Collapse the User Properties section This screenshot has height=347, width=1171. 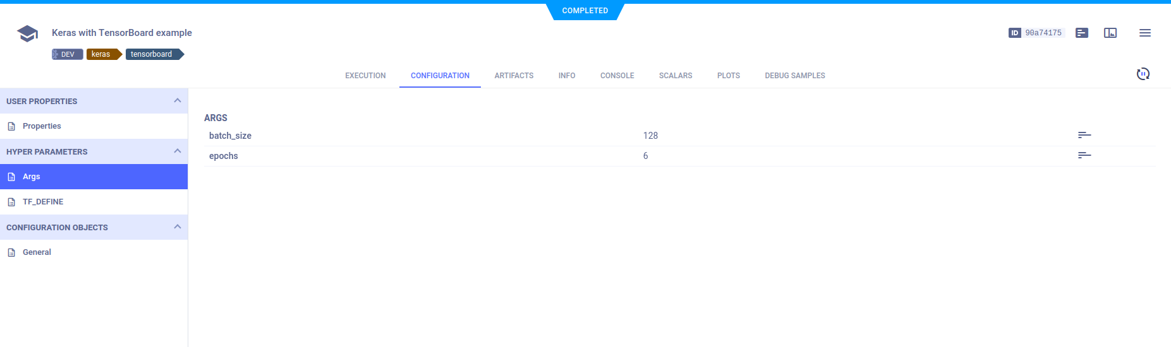pyautogui.click(x=177, y=101)
